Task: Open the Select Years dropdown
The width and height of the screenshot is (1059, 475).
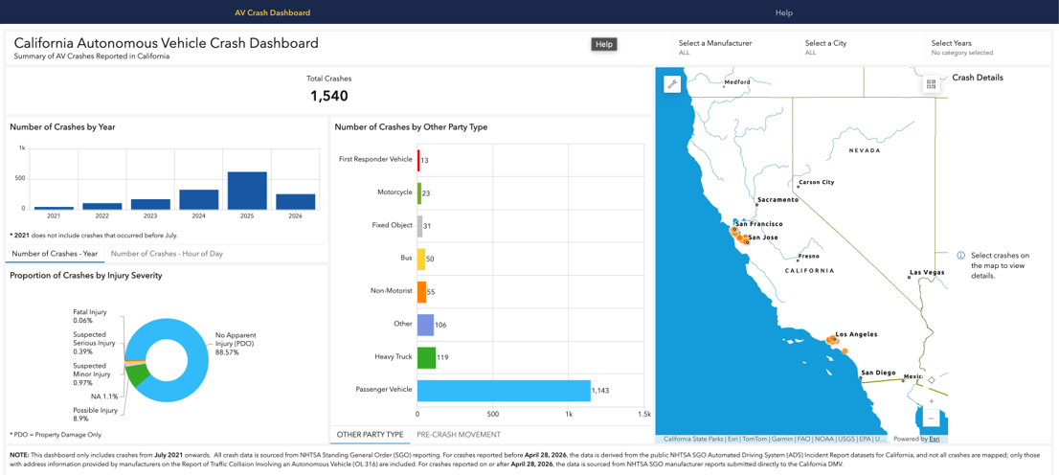Action: [988, 47]
